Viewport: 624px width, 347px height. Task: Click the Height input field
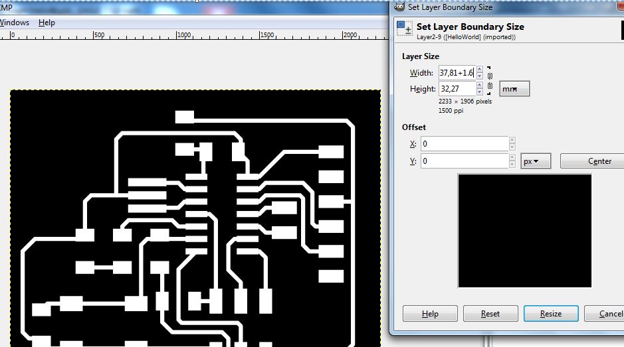pos(457,89)
